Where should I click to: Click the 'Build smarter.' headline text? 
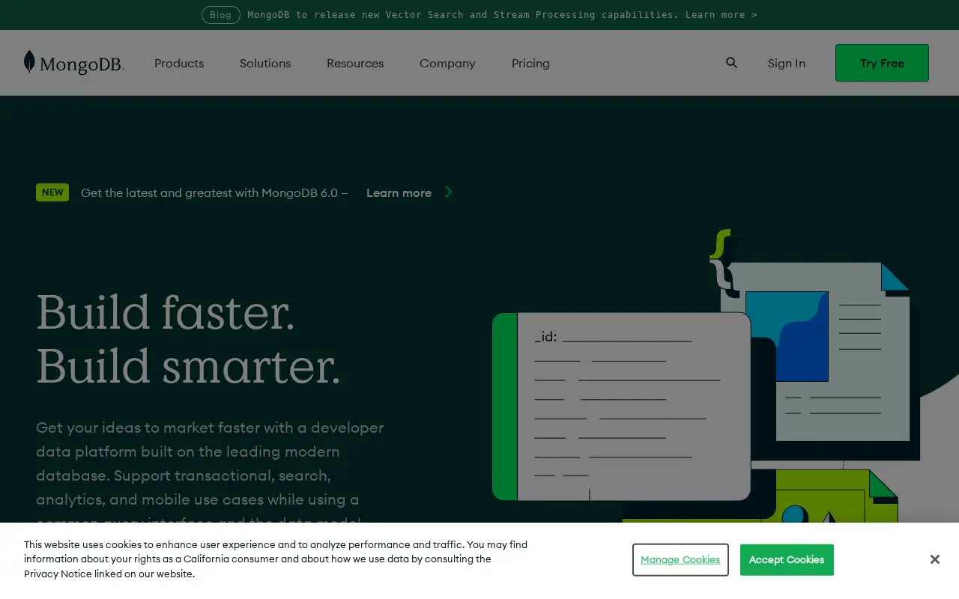pos(188,365)
